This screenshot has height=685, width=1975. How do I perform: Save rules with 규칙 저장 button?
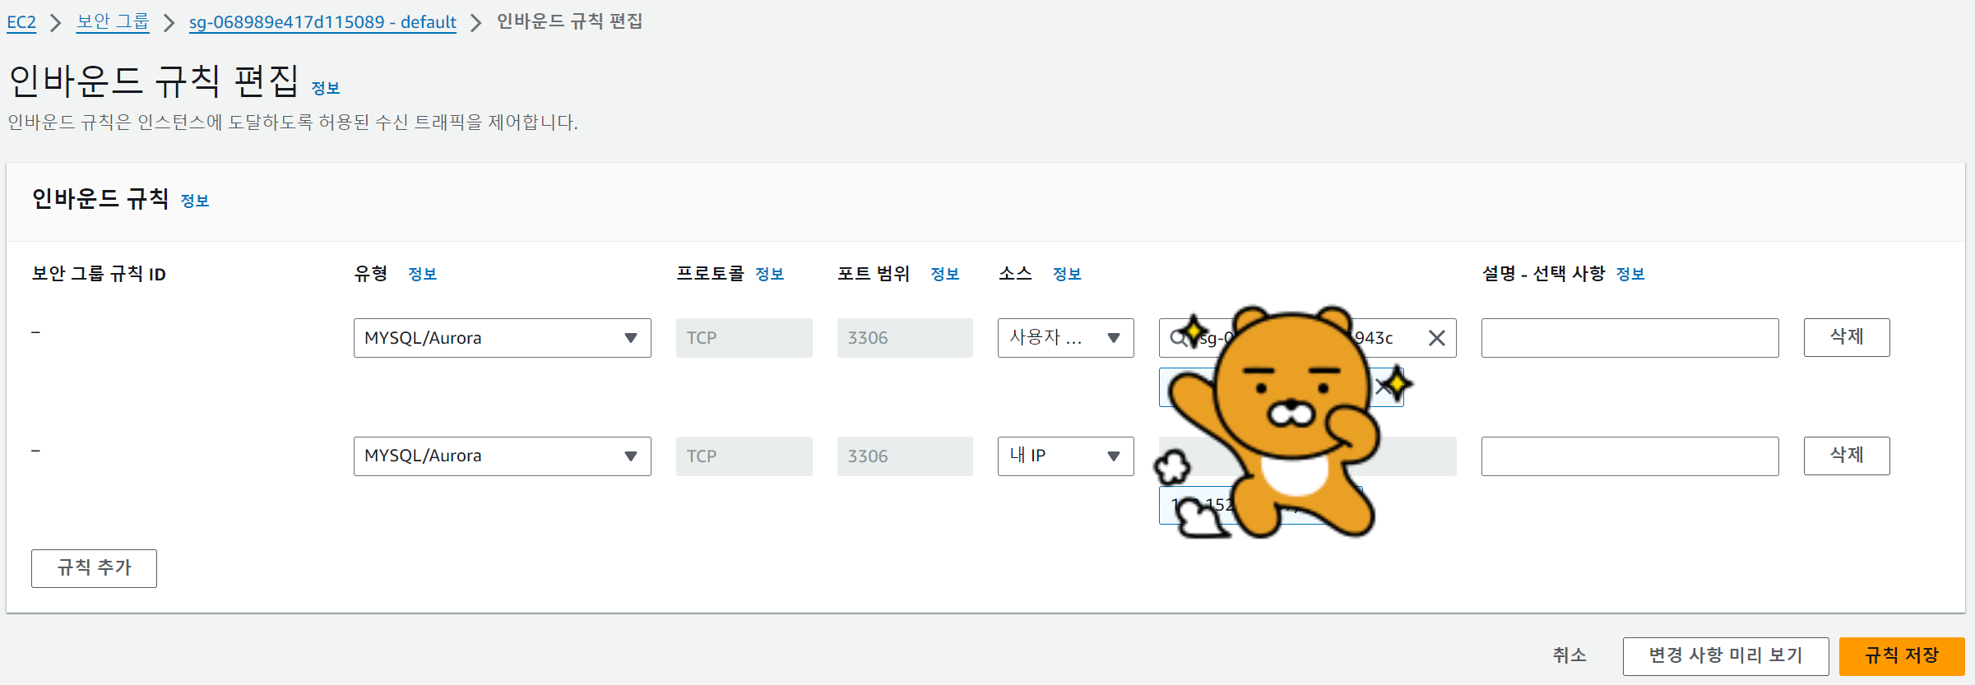(x=1902, y=656)
